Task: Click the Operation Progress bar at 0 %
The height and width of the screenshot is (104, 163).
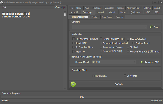Action: (x=81, y=97)
